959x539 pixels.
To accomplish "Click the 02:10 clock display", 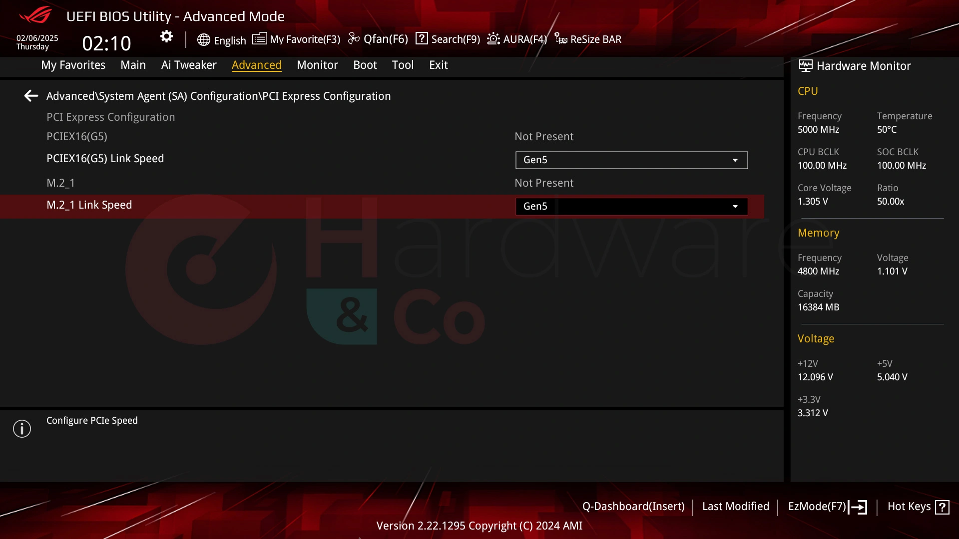I will [106, 43].
